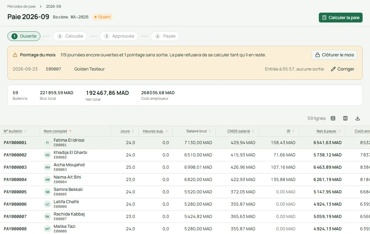
Task: Sort by Net à payer column
Action: [x=329, y=131]
